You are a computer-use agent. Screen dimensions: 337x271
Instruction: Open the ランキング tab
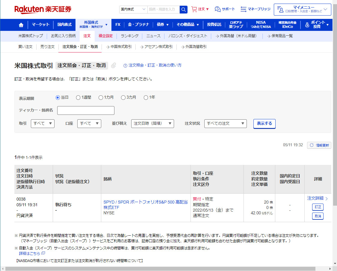point(129,36)
